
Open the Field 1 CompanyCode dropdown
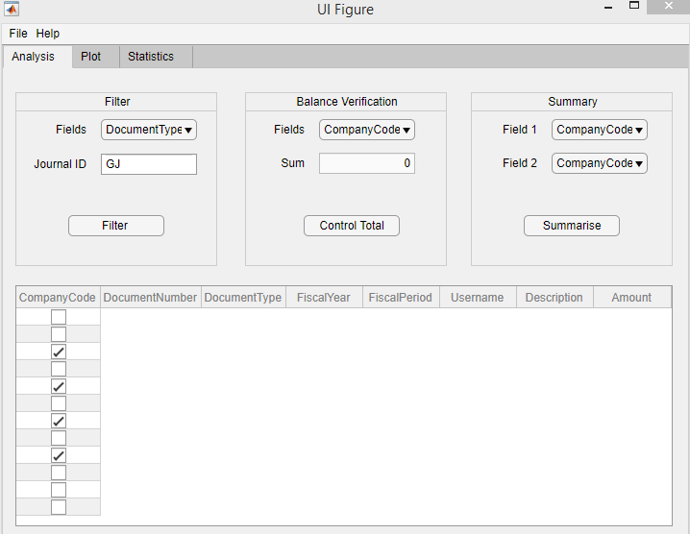600,130
